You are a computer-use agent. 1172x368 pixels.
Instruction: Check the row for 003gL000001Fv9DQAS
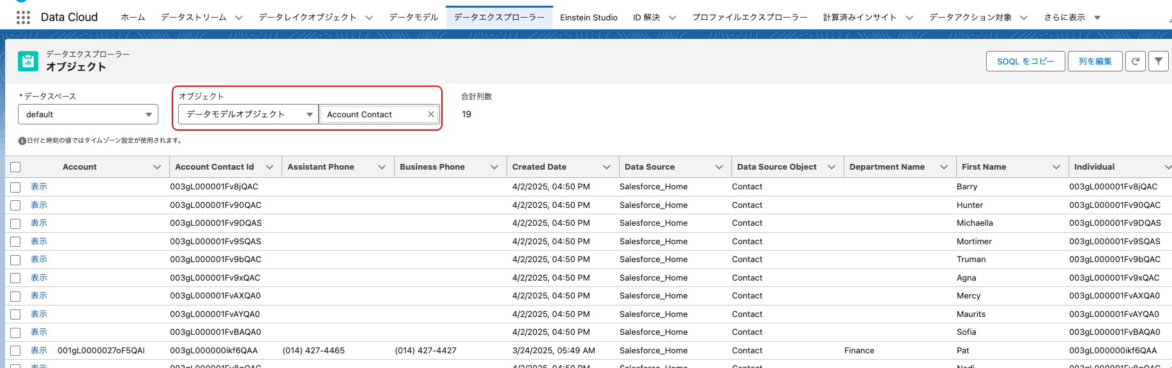click(x=15, y=223)
